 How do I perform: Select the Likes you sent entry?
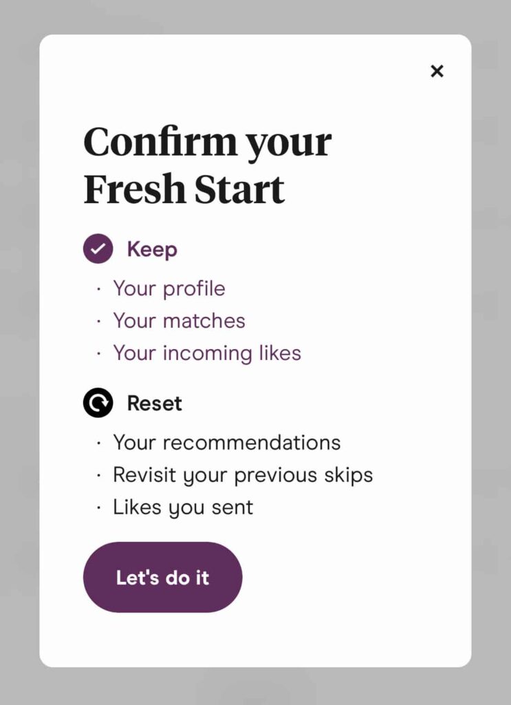[x=182, y=507]
